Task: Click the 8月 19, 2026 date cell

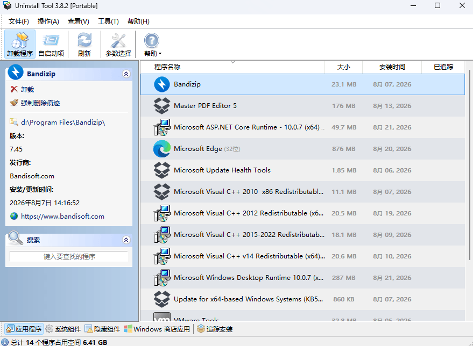Action: (x=392, y=213)
